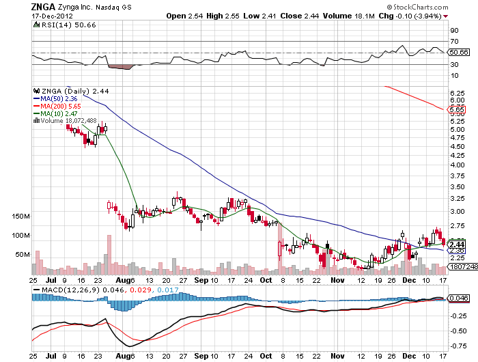
Task: Click the Nasdaq GS exchange label
Action: (x=113, y=8)
